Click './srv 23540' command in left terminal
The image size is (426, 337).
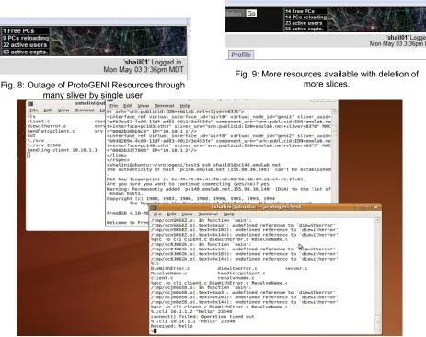click(x=44, y=145)
